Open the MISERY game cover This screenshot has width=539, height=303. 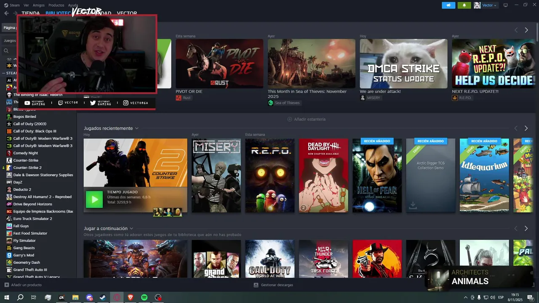pyautogui.click(x=216, y=175)
